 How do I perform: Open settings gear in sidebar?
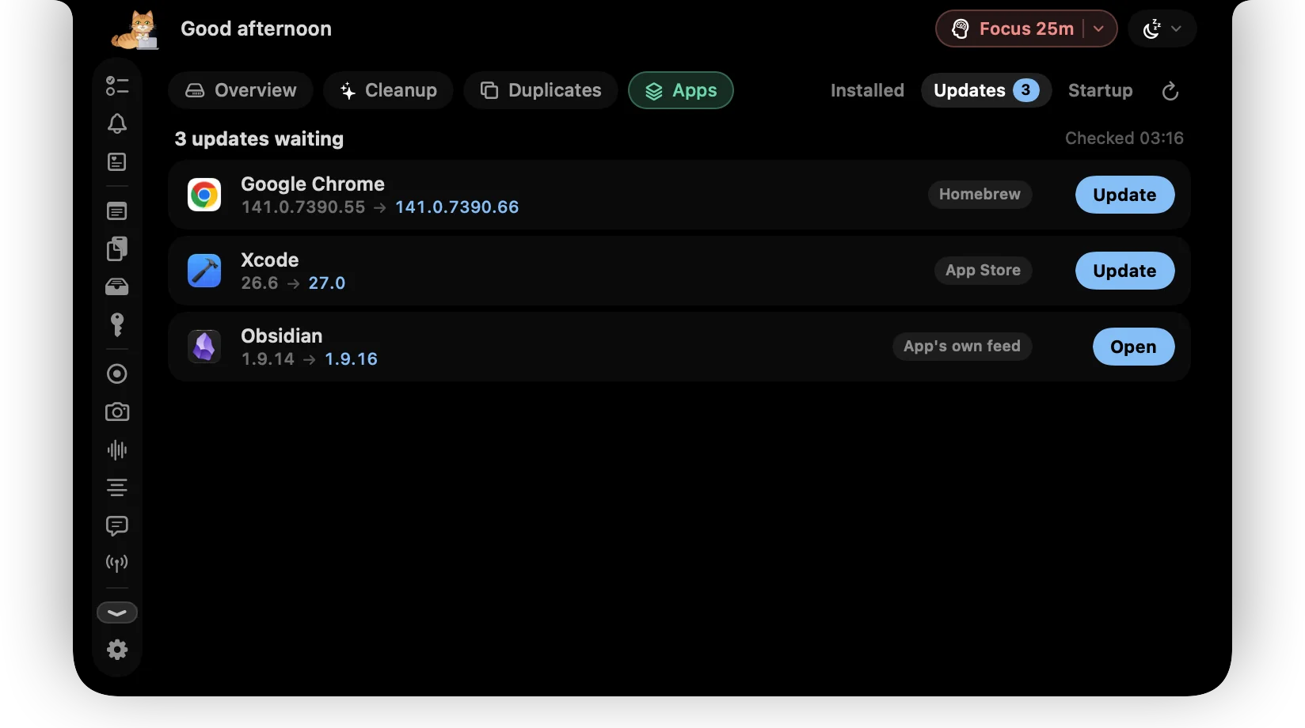[117, 650]
